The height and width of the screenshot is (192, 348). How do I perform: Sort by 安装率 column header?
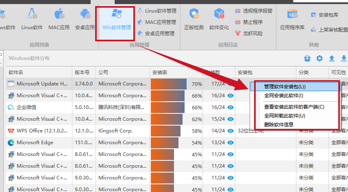click(176, 73)
